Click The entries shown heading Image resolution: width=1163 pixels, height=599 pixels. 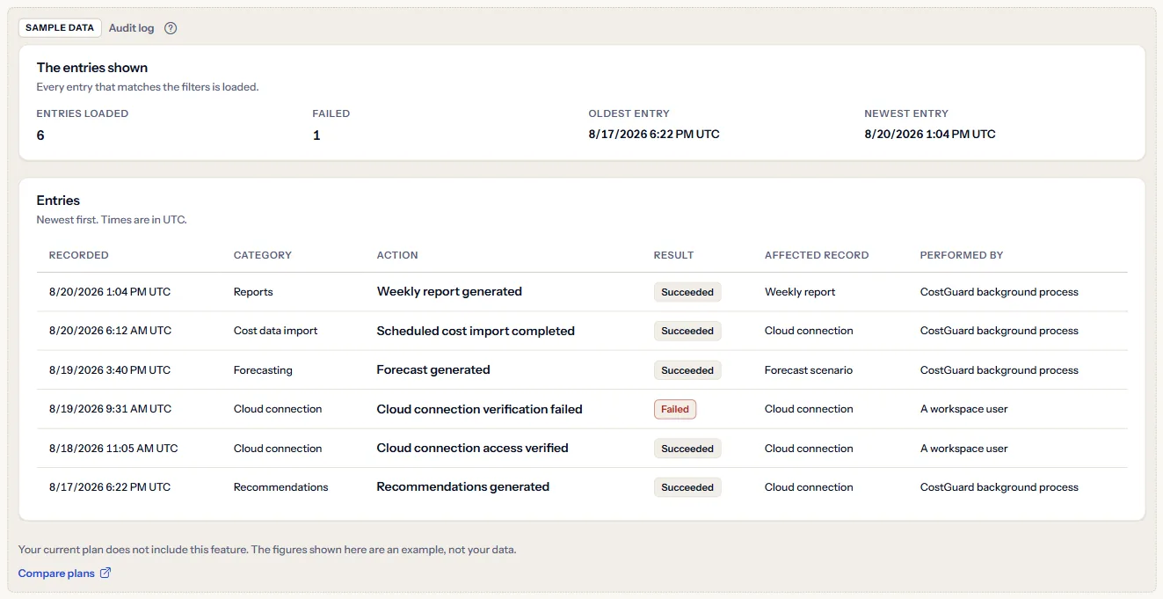click(x=92, y=68)
